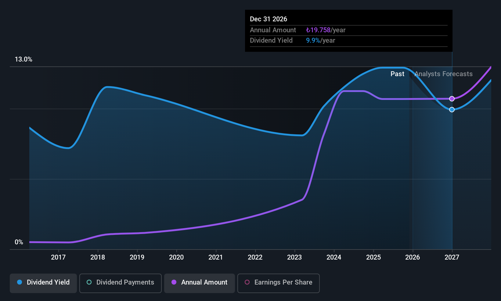Toggle the Annual Amount legend button
The image size is (501, 301).
(200, 283)
